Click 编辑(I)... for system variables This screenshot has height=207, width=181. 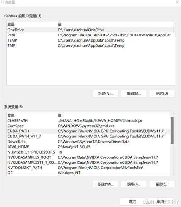134,184
